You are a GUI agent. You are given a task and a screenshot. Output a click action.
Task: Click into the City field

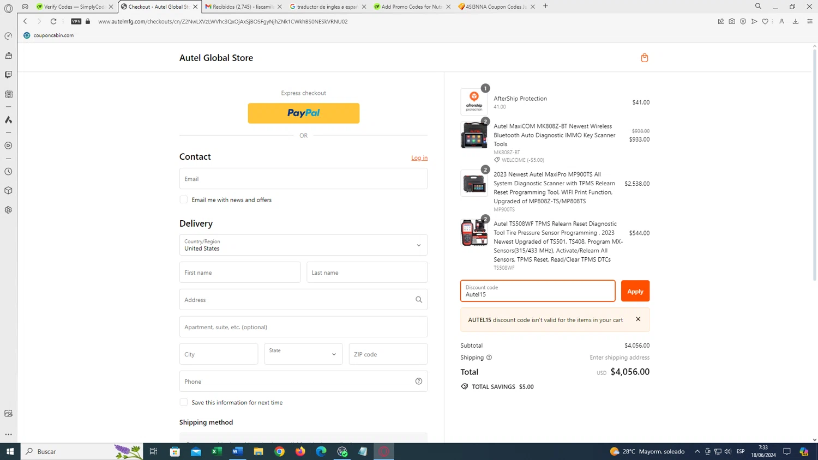point(219,354)
